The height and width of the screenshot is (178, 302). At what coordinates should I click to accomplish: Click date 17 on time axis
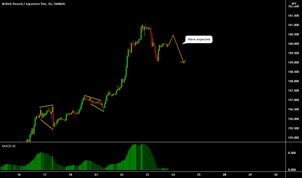point(45,175)
